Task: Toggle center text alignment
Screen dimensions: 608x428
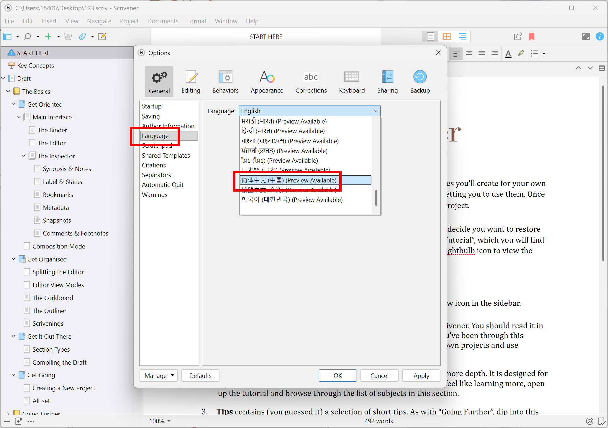Action: click(469, 54)
